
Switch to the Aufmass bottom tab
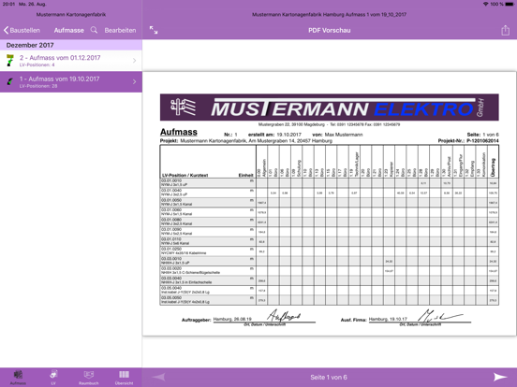pos(18,378)
